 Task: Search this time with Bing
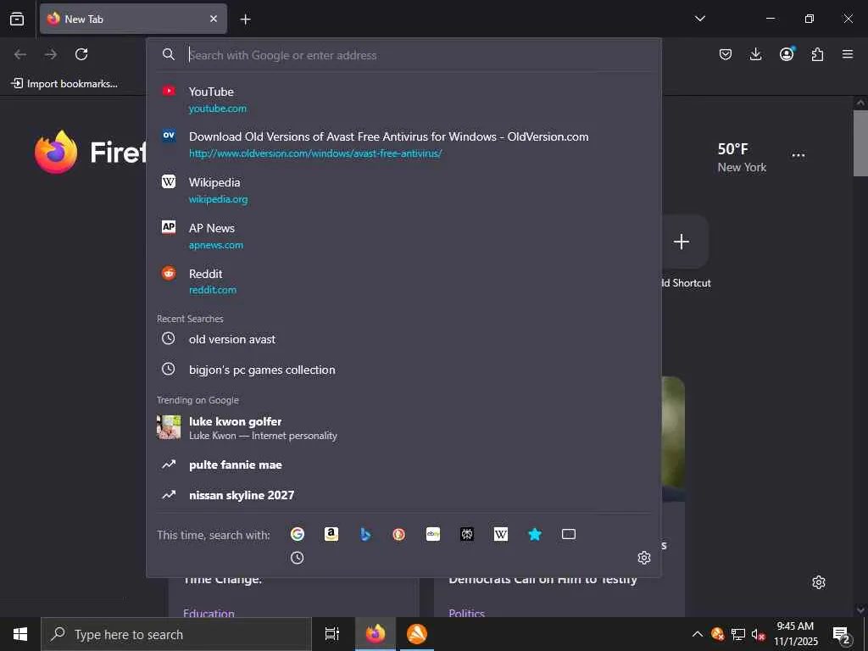click(365, 534)
